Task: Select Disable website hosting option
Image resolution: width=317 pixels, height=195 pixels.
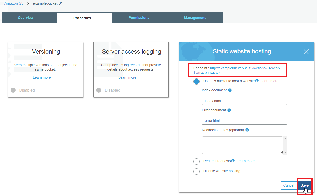Action: (x=197, y=171)
